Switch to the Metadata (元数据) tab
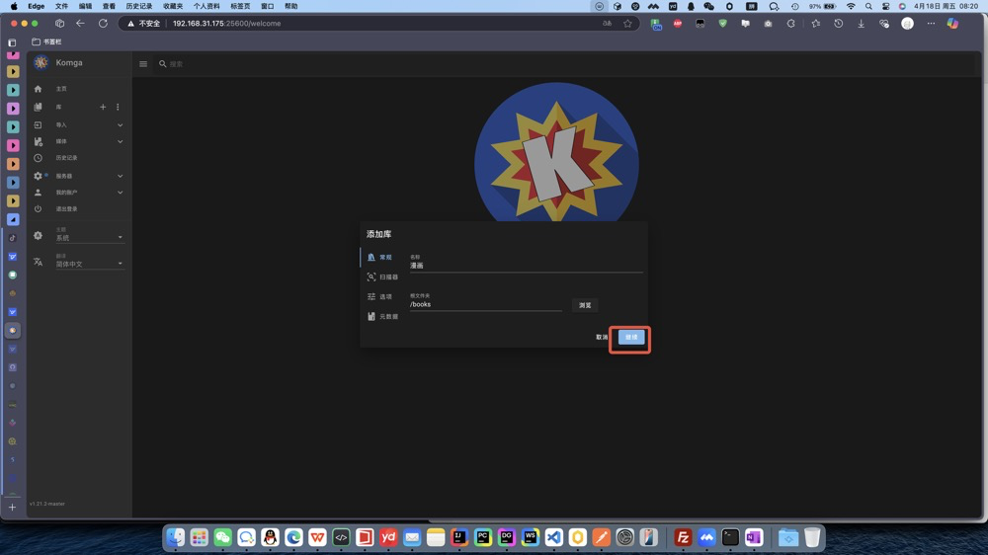Image resolution: width=988 pixels, height=555 pixels. [381, 317]
